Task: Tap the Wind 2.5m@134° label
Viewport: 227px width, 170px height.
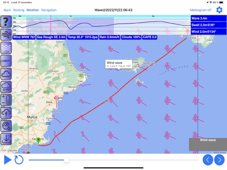Action: coord(209,32)
